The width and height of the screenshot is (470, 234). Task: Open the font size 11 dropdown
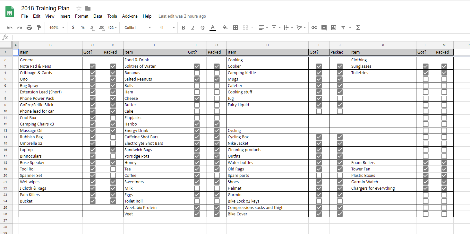click(167, 28)
